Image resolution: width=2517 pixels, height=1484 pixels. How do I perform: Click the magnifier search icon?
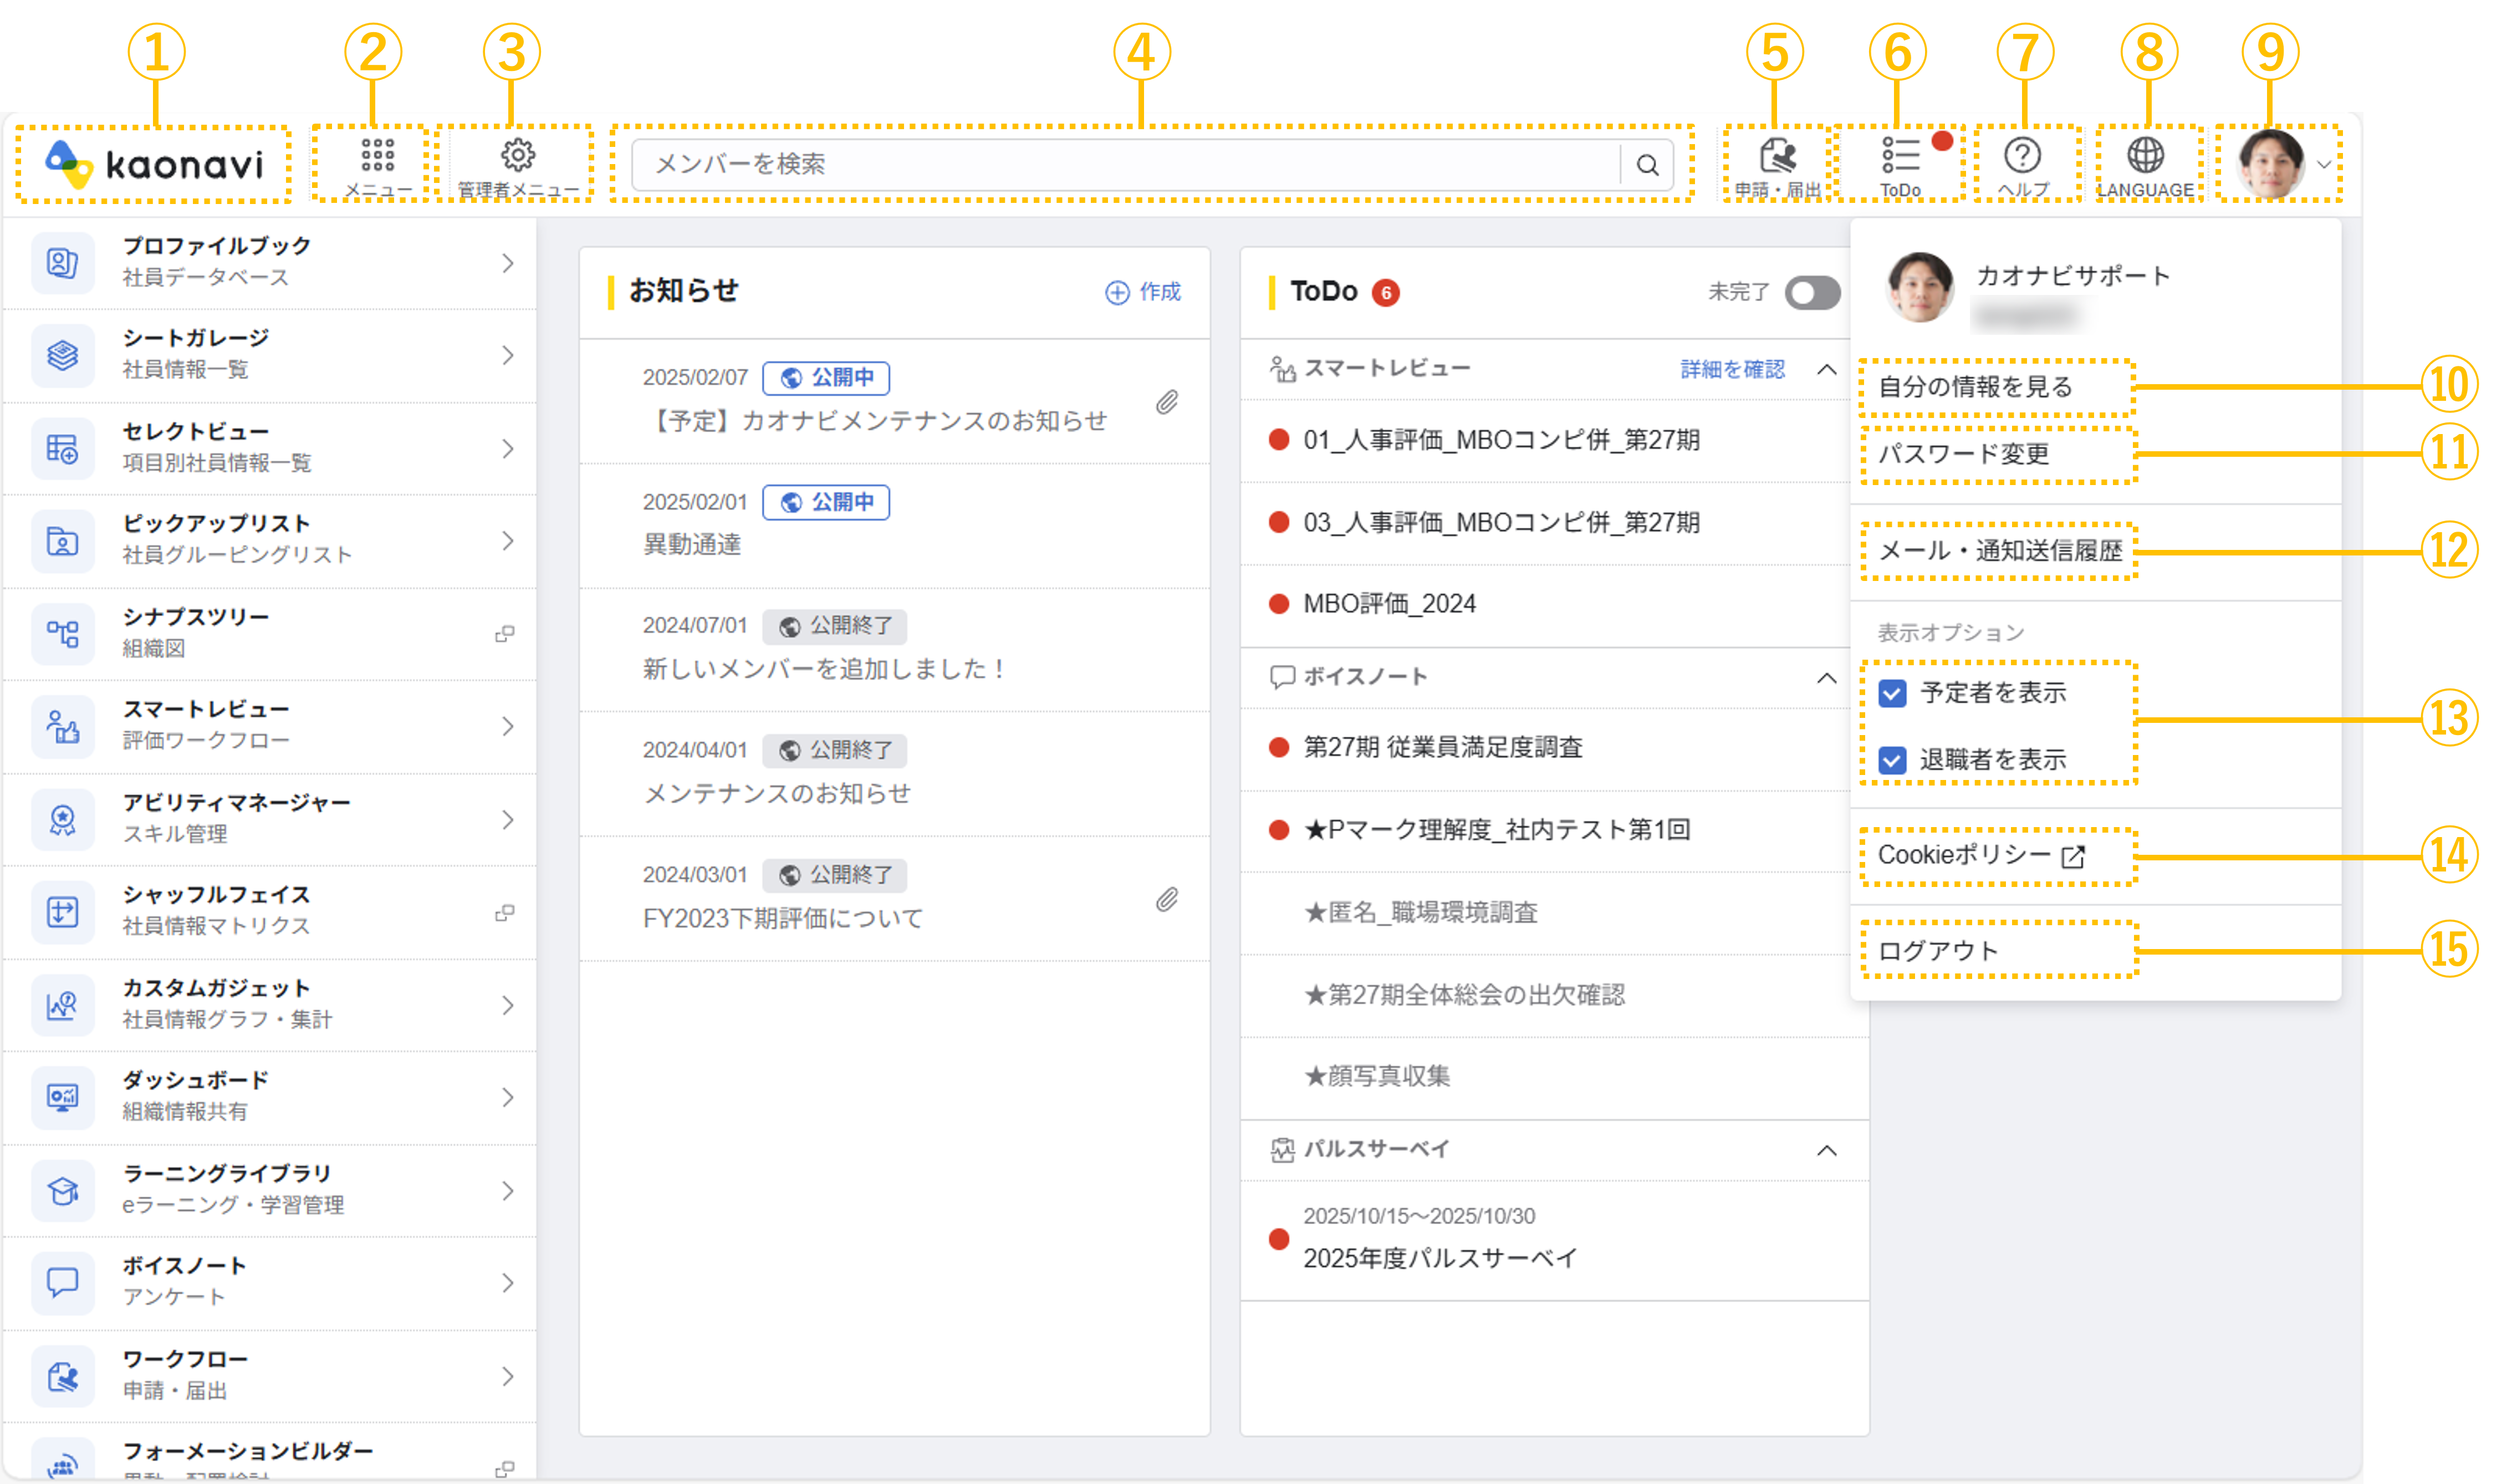point(1647,165)
